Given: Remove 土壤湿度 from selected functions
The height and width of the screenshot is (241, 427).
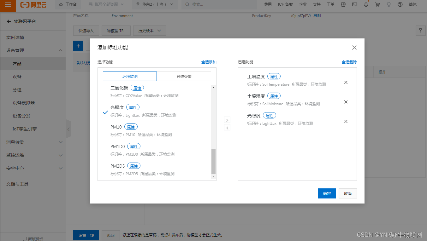Looking at the screenshot, I should (346, 102).
